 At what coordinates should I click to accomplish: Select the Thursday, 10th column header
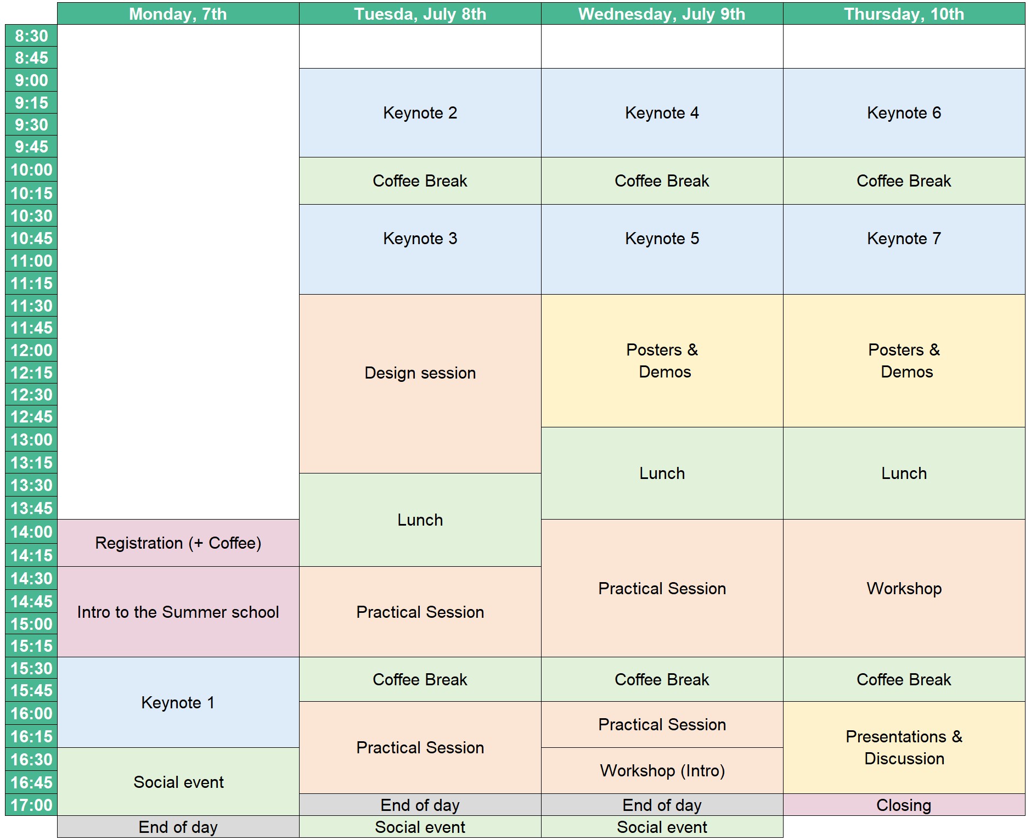(904, 14)
